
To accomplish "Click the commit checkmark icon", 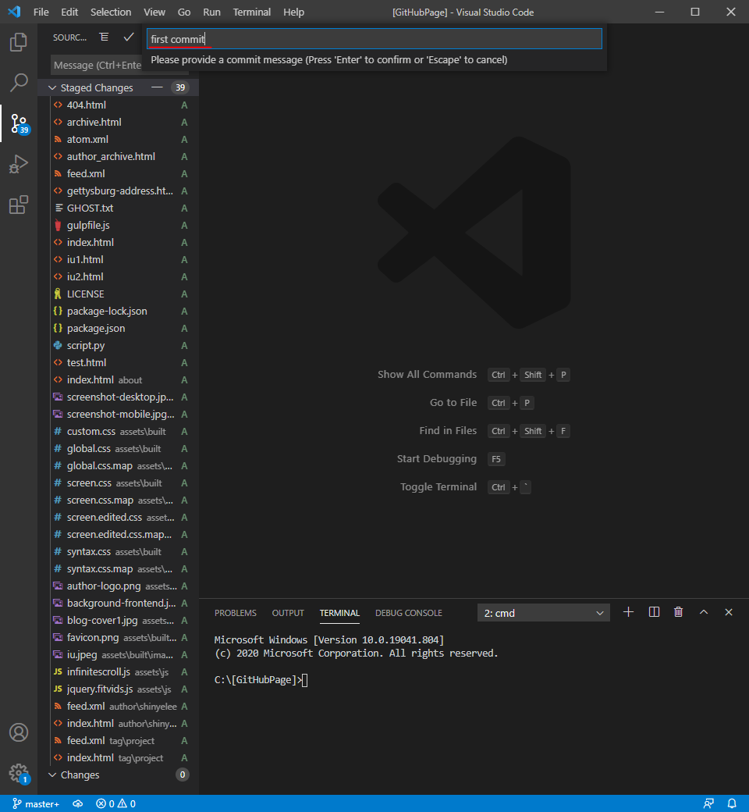I will click(x=129, y=37).
